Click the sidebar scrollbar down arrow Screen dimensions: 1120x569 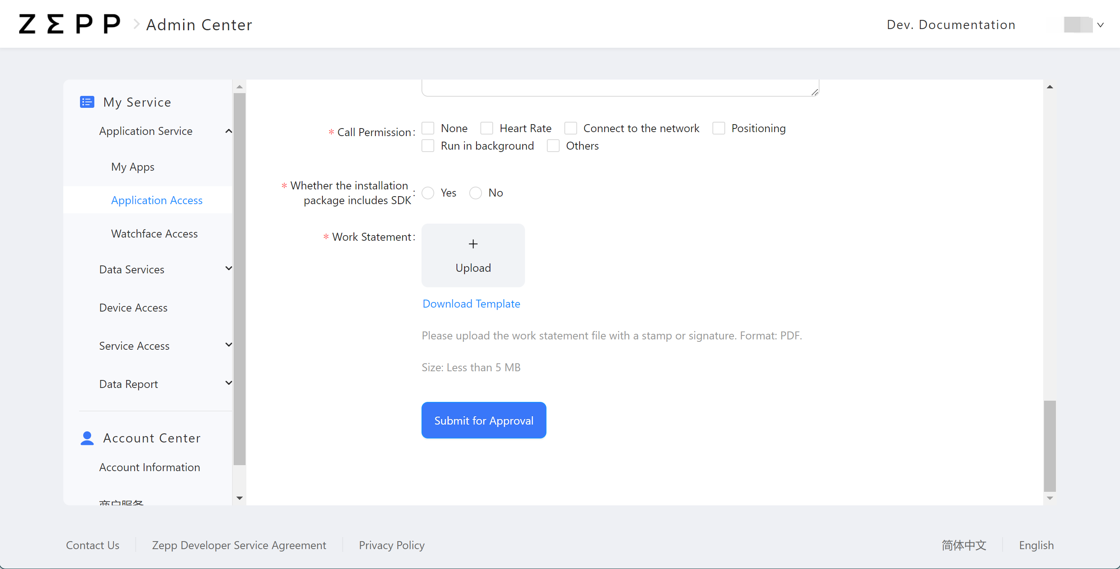[x=240, y=498]
